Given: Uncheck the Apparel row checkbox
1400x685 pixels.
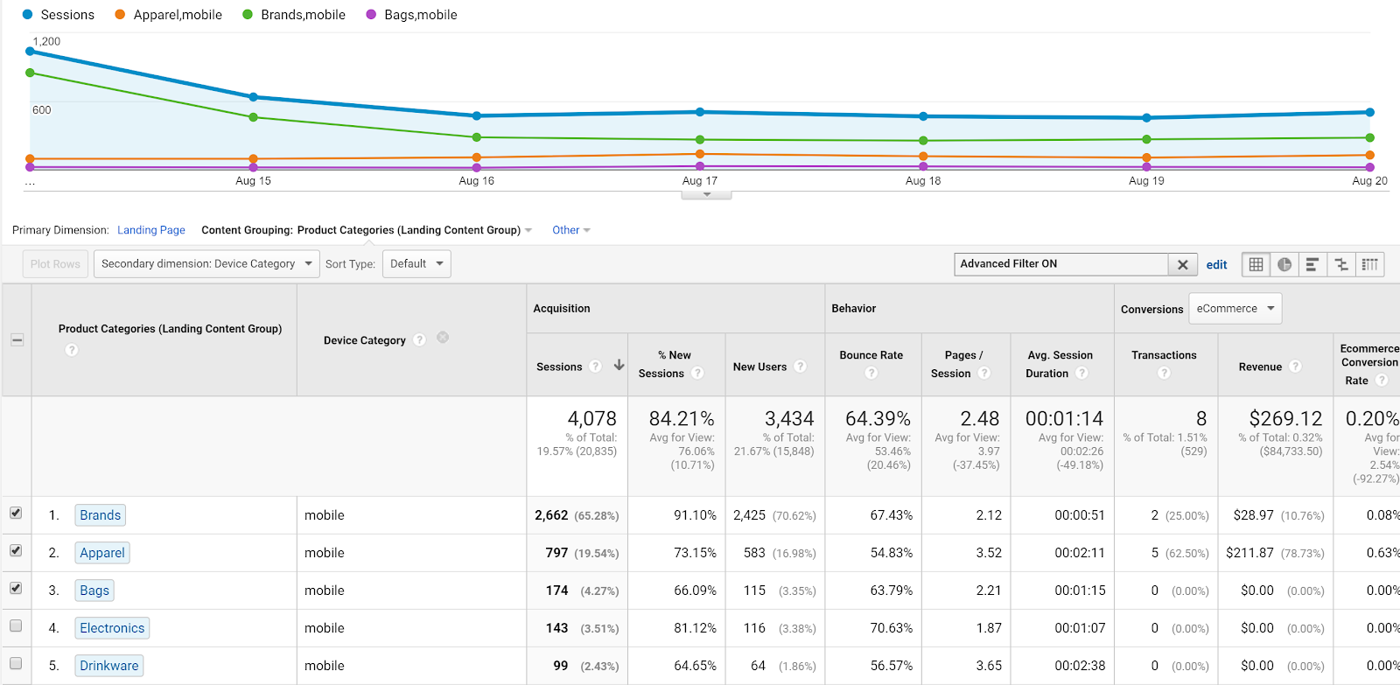Looking at the screenshot, I should tap(16, 550).
